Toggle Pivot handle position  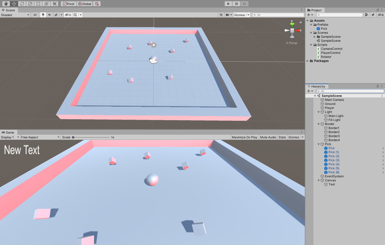69,4
